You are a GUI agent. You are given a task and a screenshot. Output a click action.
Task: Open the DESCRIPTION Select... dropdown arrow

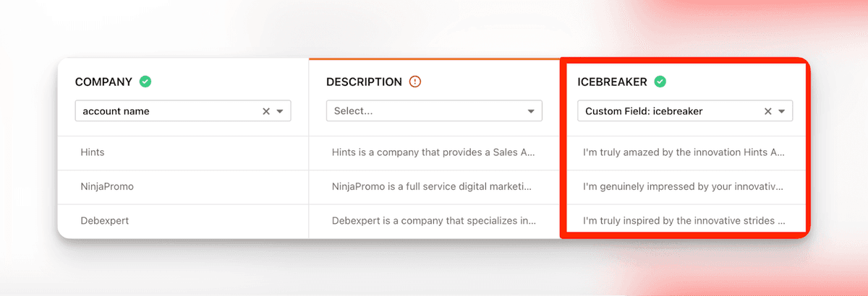click(531, 111)
